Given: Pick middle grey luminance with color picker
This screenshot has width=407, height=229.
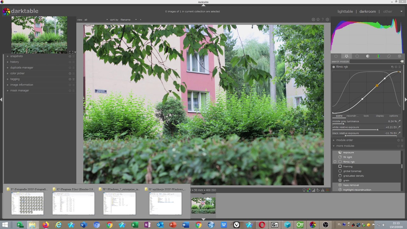Looking at the screenshot, I should (x=399, y=121).
